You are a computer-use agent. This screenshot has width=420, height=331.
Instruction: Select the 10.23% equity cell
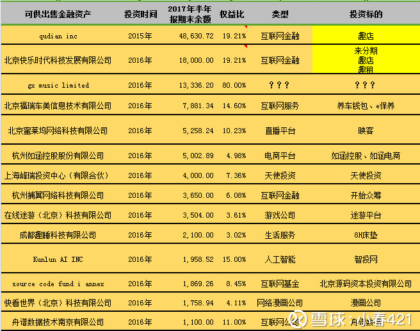tap(234, 131)
